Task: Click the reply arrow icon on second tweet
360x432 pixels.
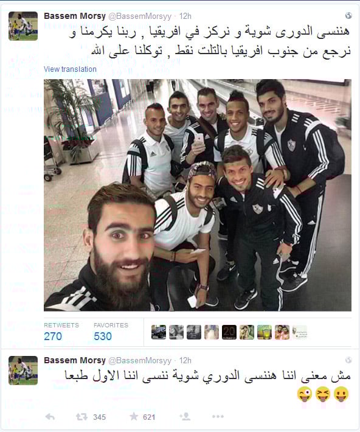Action: pos(50,417)
